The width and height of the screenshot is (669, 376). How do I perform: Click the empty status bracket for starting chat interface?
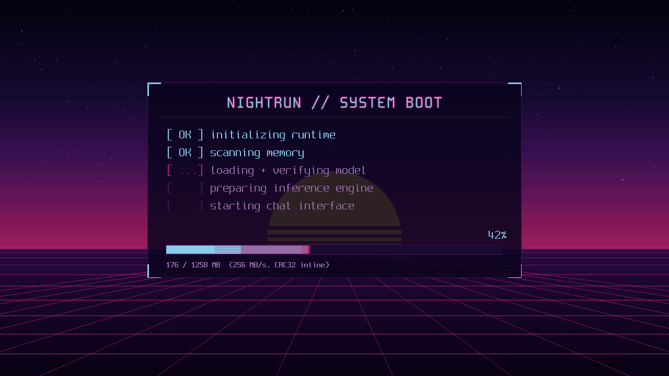point(185,206)
